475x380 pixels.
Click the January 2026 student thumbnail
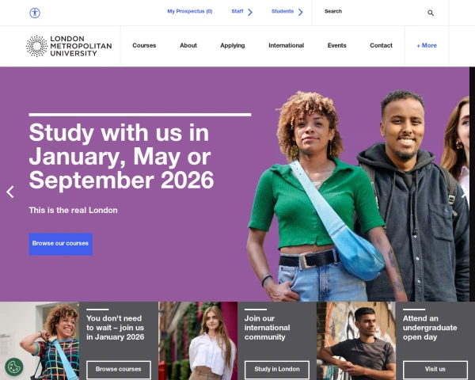coord(40,341)
